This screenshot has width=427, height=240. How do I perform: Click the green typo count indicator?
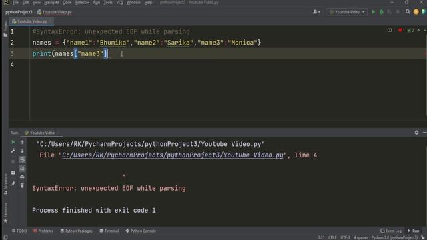[x=411, y=30]
